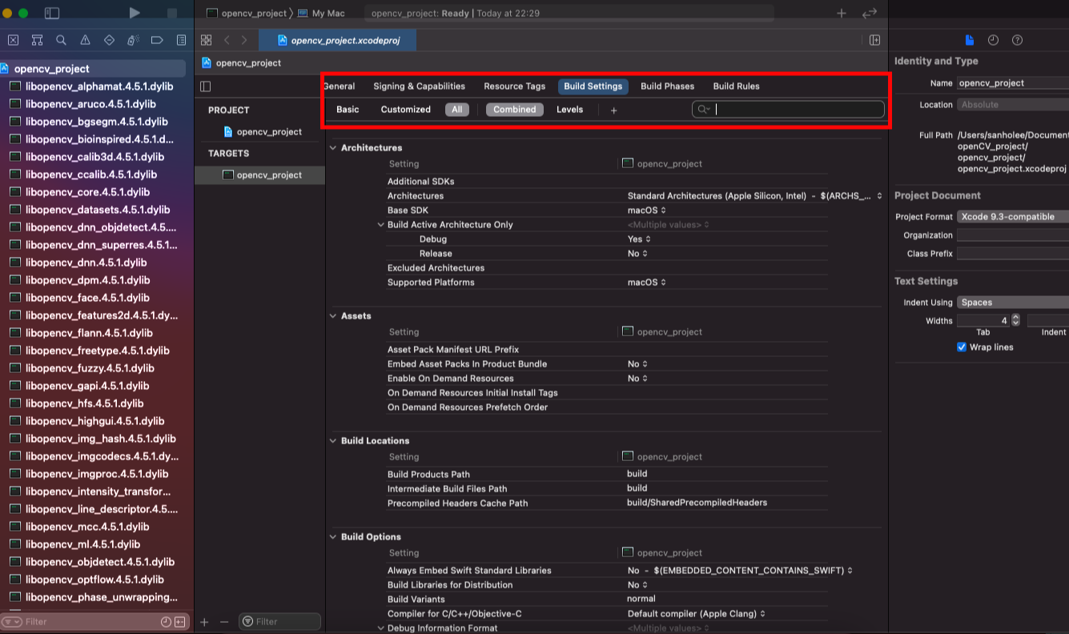This screenshot has width=1069, height=634.
Task: Open Signing & Capabilities tab
Action: [x=419, y=86]
